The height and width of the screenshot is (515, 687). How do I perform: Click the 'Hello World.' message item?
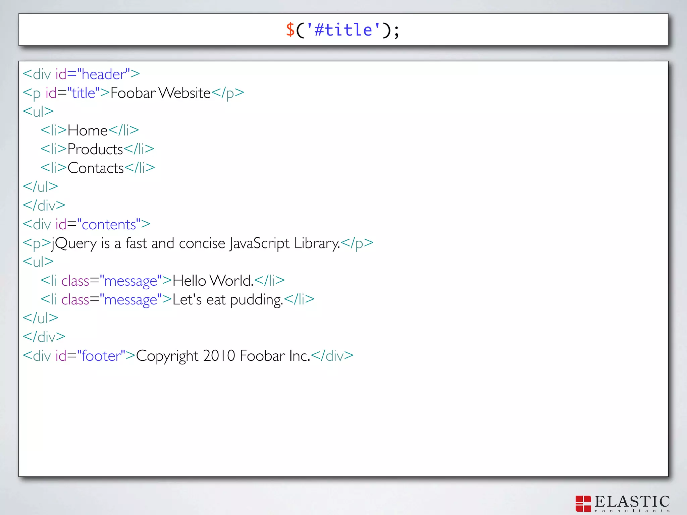tap(162, 281)
